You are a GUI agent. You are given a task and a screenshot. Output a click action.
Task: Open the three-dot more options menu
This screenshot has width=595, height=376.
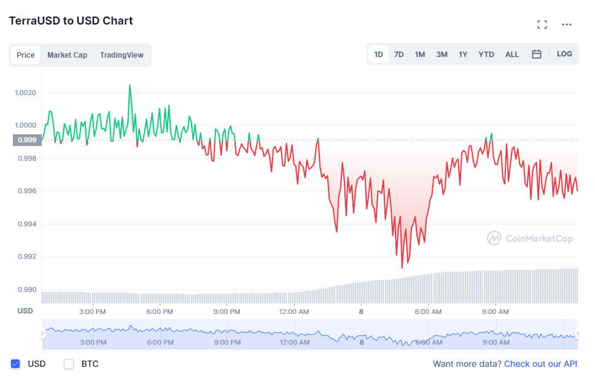[567, 25]
